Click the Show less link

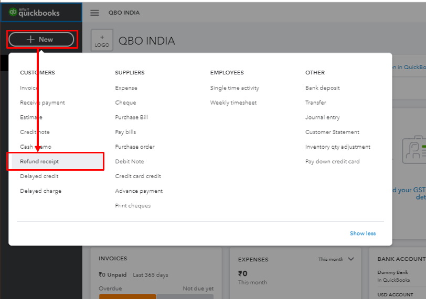click(363, 233)
